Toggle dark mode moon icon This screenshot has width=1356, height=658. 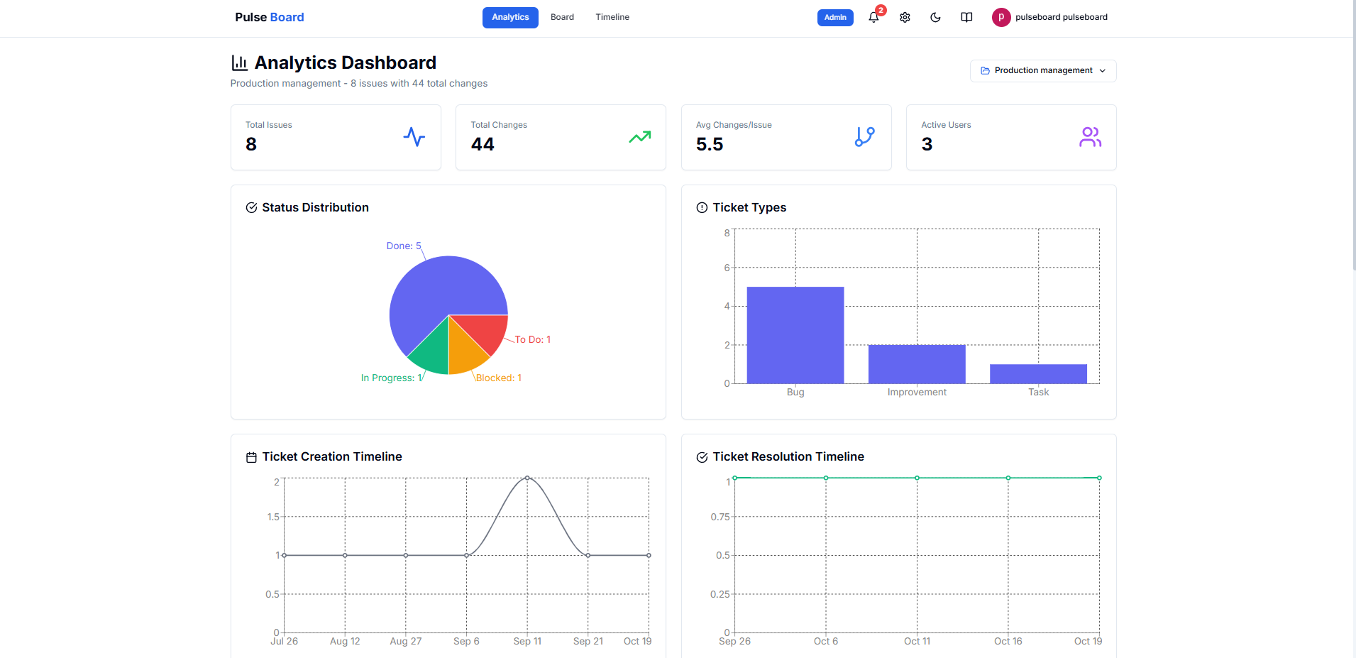[935, 18]
